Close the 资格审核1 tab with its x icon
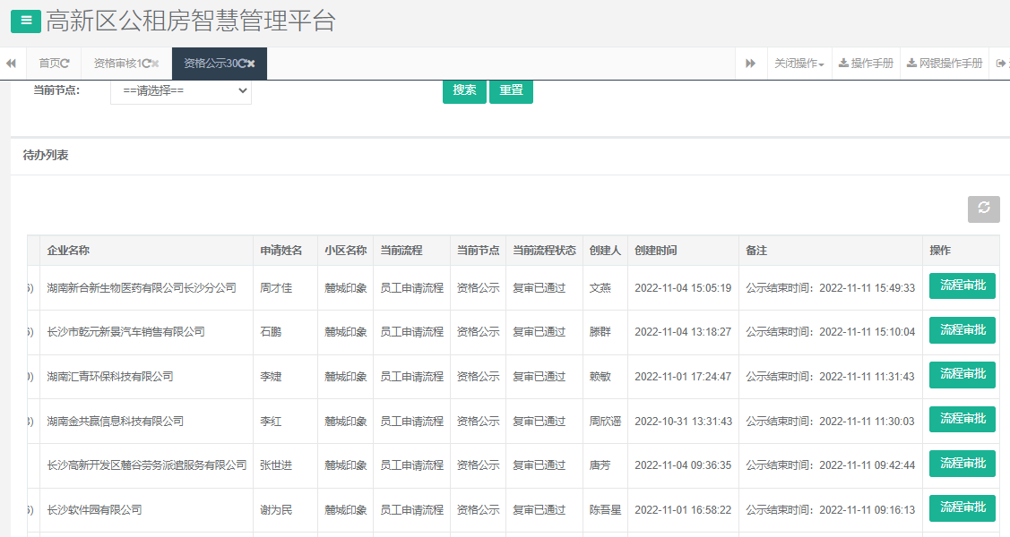 (156, 64)
